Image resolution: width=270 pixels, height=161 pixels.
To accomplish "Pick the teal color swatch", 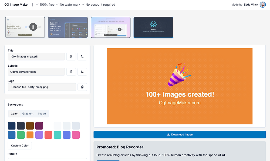I will [58, 135].
